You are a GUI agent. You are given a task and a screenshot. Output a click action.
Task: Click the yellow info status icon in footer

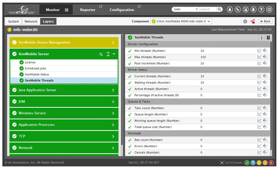[259, 163]
